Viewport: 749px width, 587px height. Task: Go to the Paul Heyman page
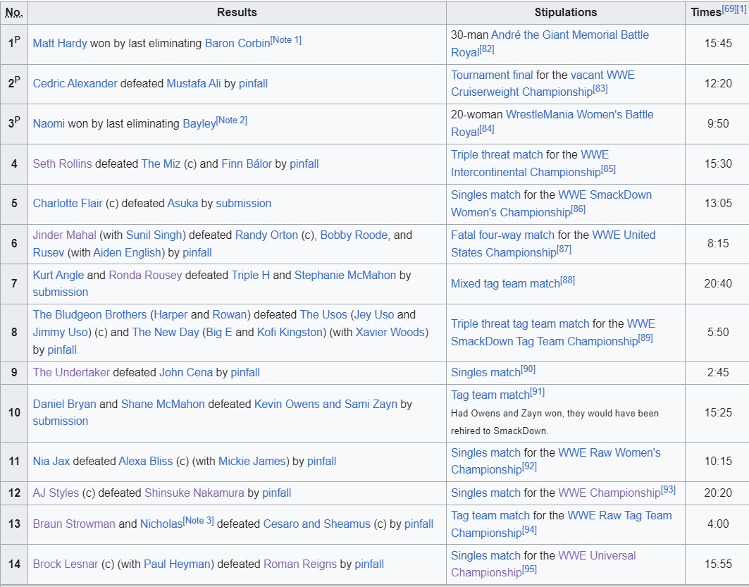click(x=178, y=564)
